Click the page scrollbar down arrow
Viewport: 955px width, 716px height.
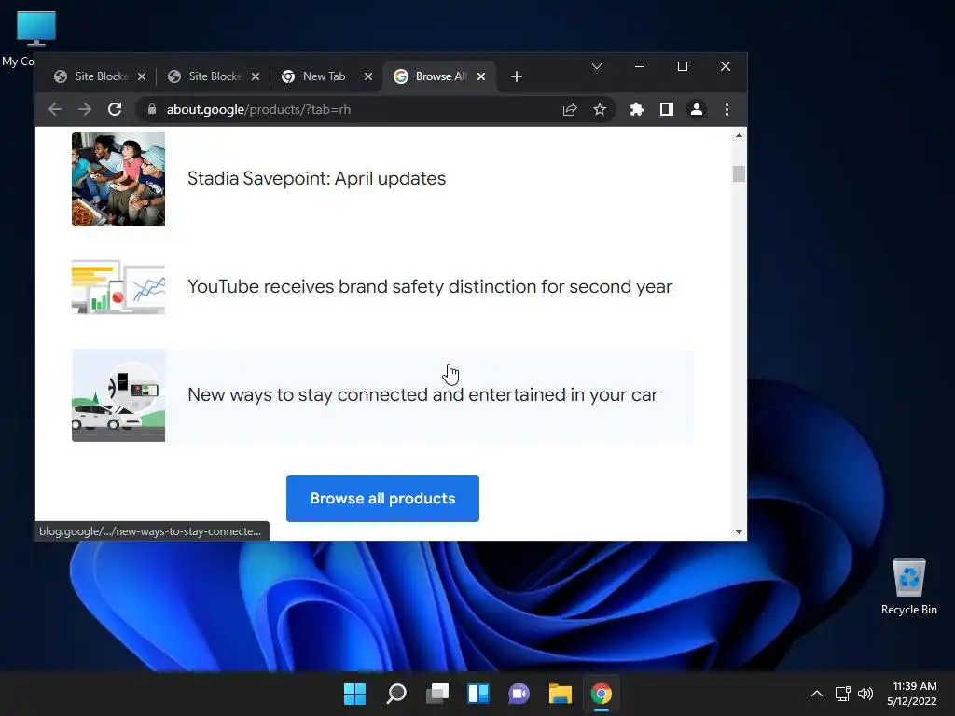click(739, 532)
